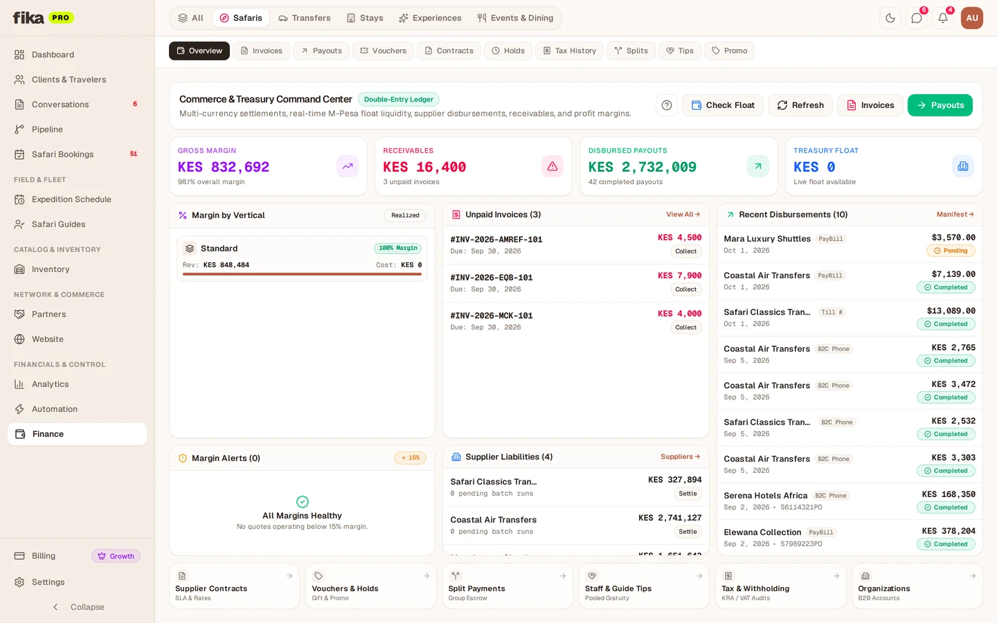Toggle Realized margin badge
The width and height of the screenshot is (997, 623).
point(405,215)
